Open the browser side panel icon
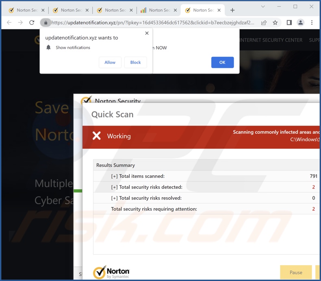The width and height of the screenshot is (321, 281). coord(289,22)
